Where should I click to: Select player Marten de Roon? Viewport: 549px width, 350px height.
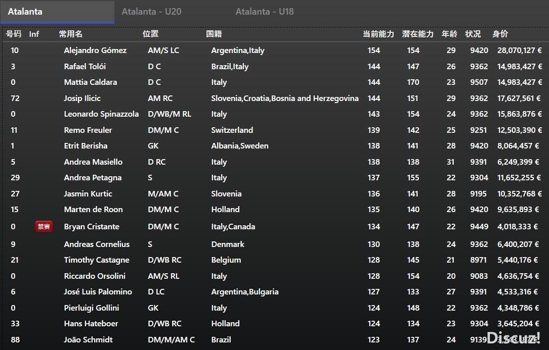pos(93,210)
